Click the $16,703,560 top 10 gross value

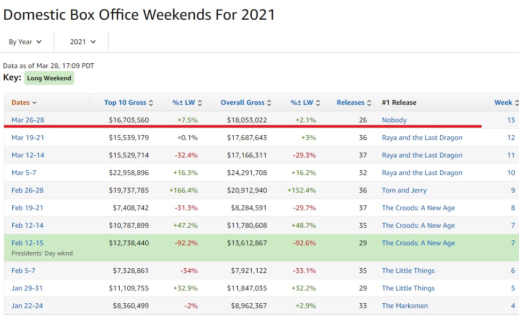(129, 120)
